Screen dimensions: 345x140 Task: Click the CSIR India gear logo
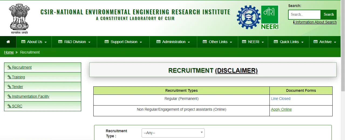tap(248, 17)
